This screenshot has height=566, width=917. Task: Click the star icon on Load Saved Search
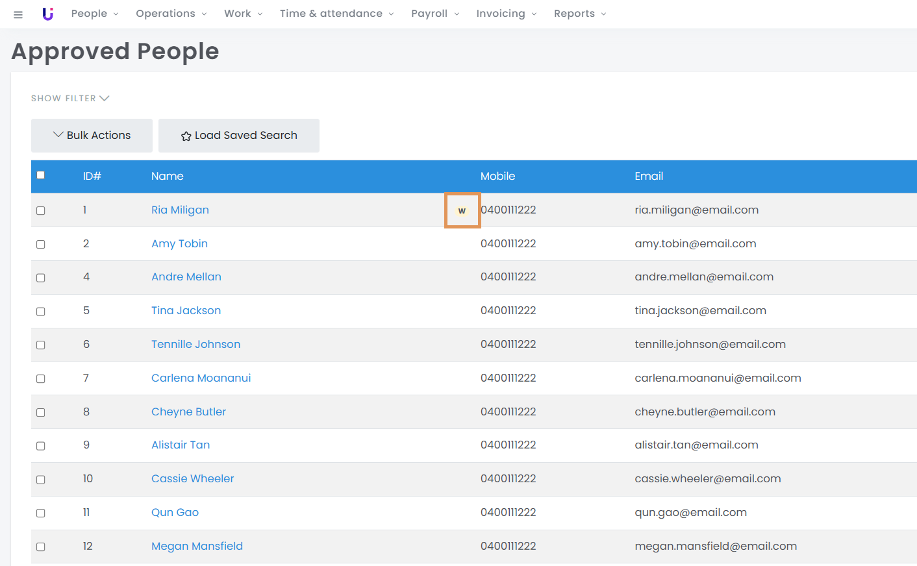point(186,136)
